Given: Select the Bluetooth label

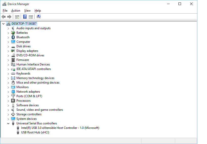Looking at the screenshot, I should (23, 37).
